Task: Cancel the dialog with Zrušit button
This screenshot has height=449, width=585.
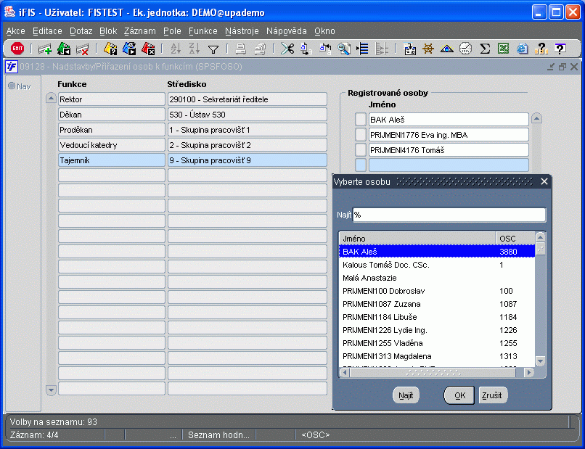Action: click(493, 395)
